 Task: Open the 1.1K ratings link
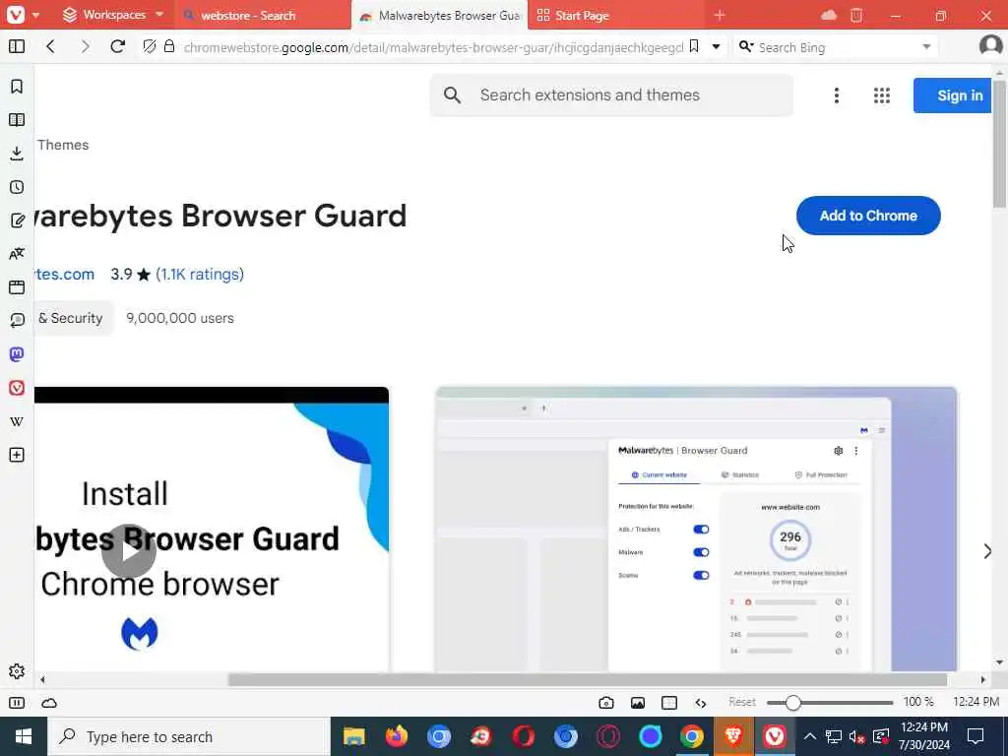pos(200,275)
